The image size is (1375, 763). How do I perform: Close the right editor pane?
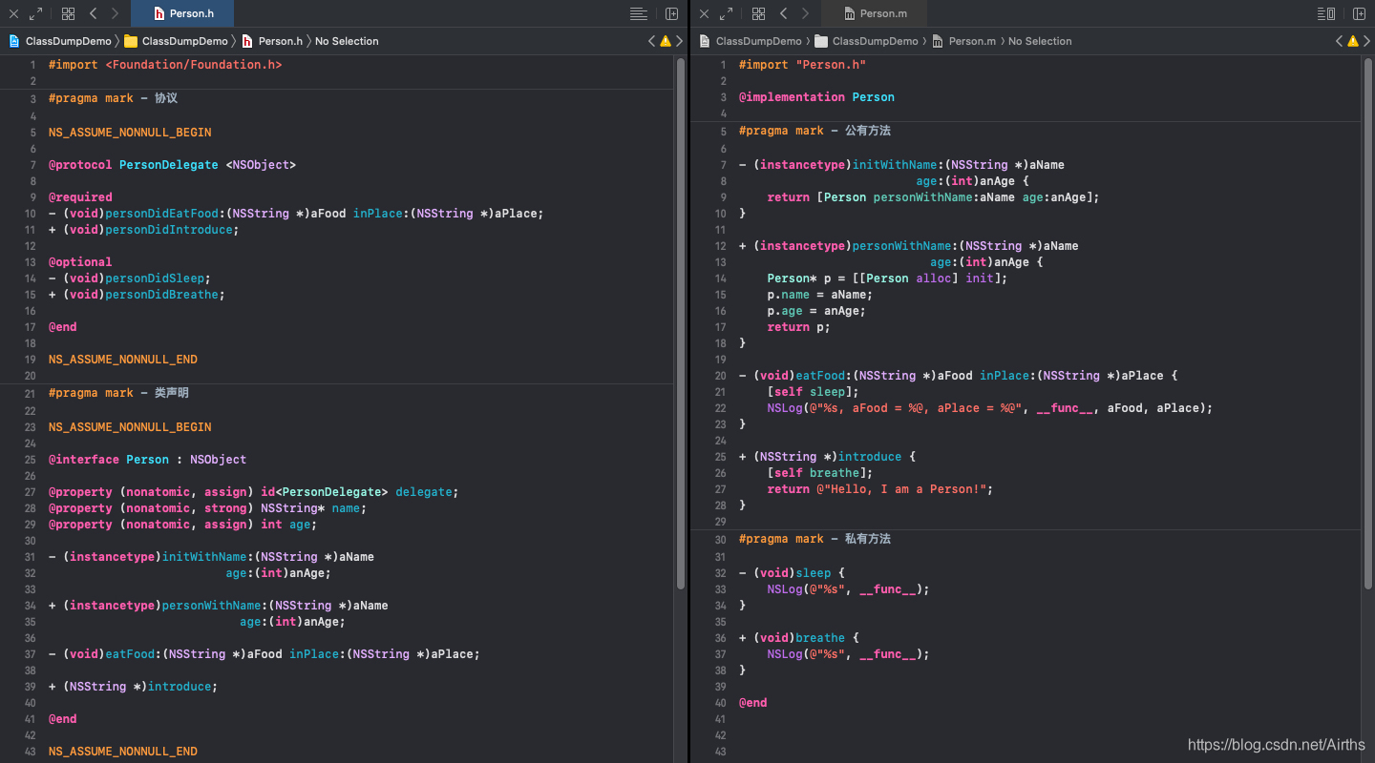pyautogui.click(x=705, y=13)
